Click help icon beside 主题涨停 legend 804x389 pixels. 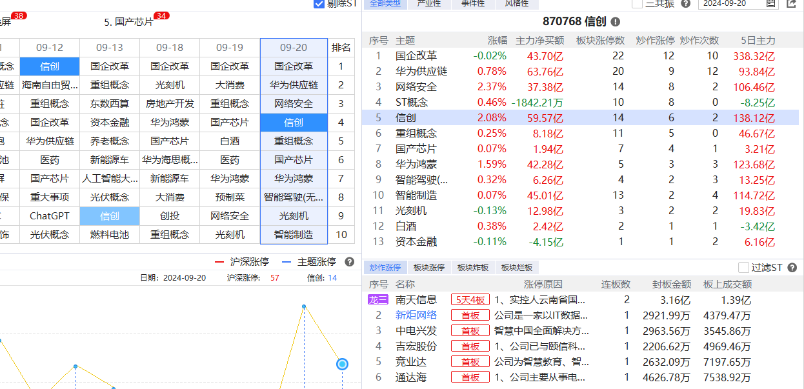coord(349,262)
